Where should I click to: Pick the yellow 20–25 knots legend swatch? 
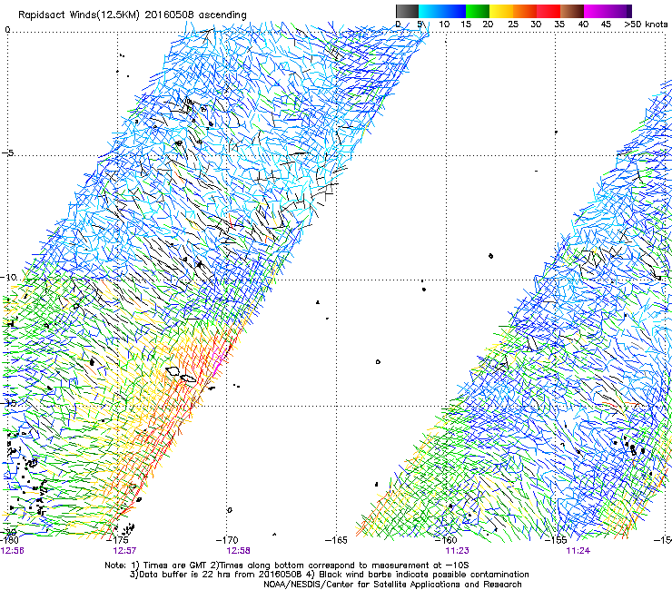501,11
